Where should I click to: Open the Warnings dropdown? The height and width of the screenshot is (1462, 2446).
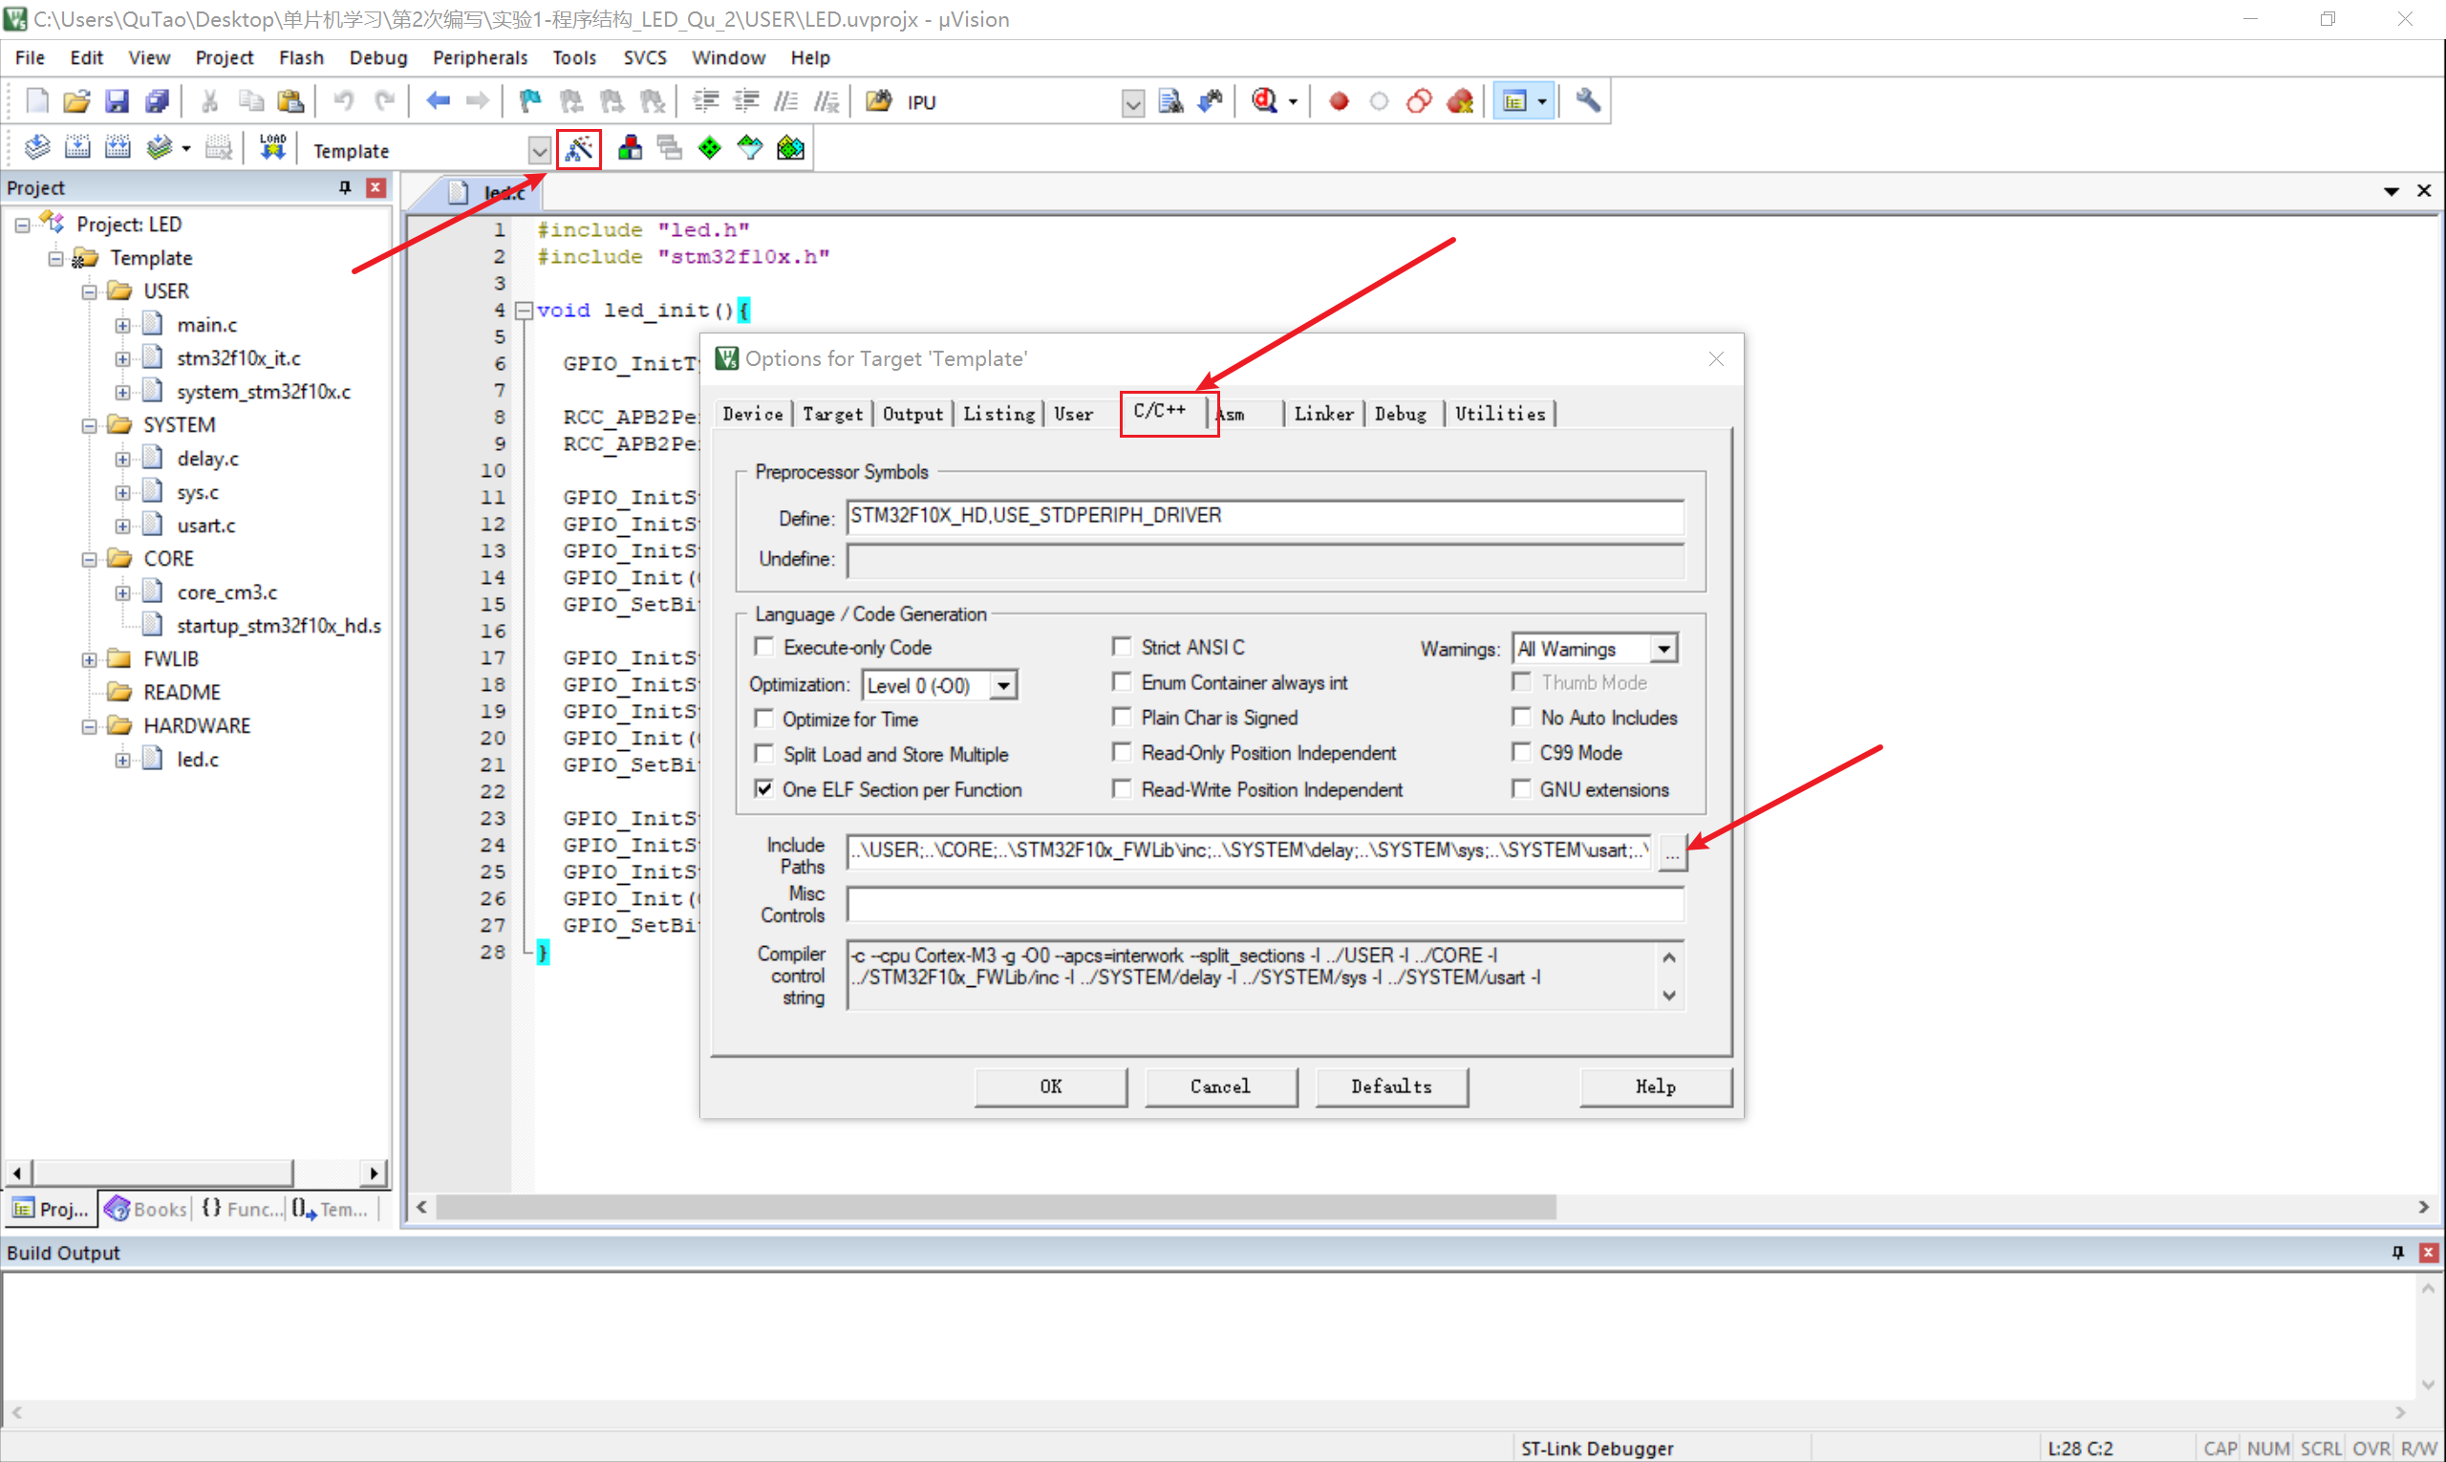pyautogui.click(x=1663, y=648)
